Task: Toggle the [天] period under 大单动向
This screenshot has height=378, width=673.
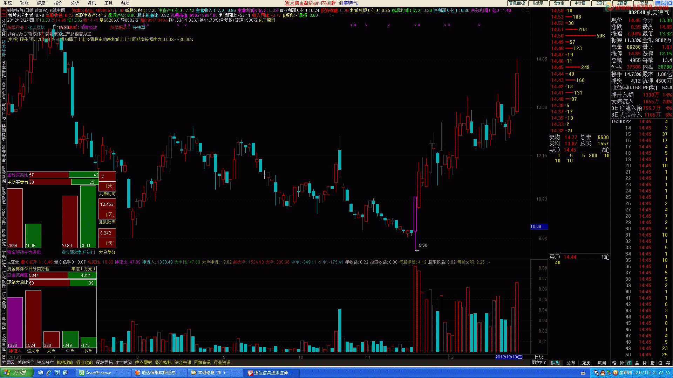Action: tap(110, 186)
